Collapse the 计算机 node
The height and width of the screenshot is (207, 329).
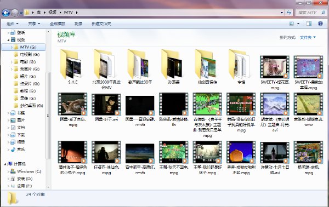point(5,164)
